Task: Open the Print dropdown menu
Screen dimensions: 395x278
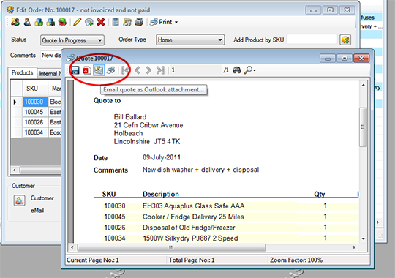Action: [x=164, y=22]
